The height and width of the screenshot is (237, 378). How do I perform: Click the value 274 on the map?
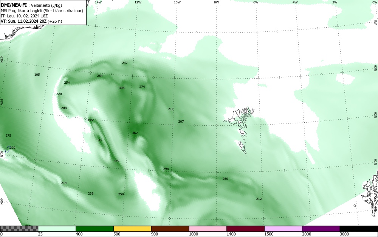click(142, 87)
